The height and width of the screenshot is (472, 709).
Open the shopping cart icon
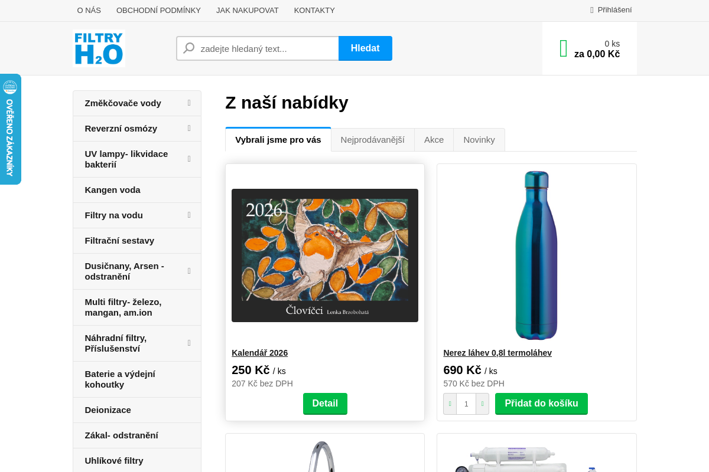point(564,48)
